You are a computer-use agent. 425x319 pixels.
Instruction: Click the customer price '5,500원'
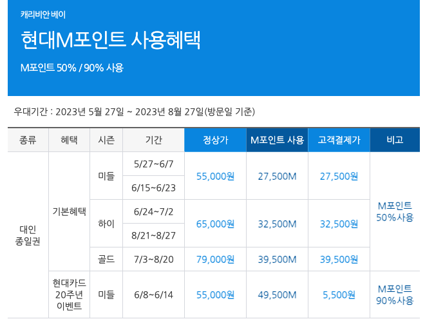coord(339,295)
